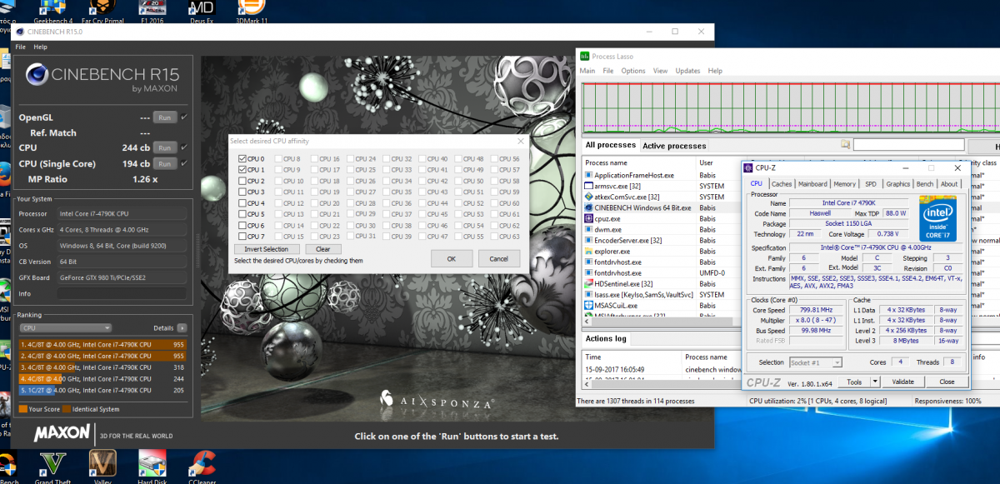This screenshot has width=1000, height=484.
Task: Run the OpenGL benchmark
Action: tap(165, 117)
